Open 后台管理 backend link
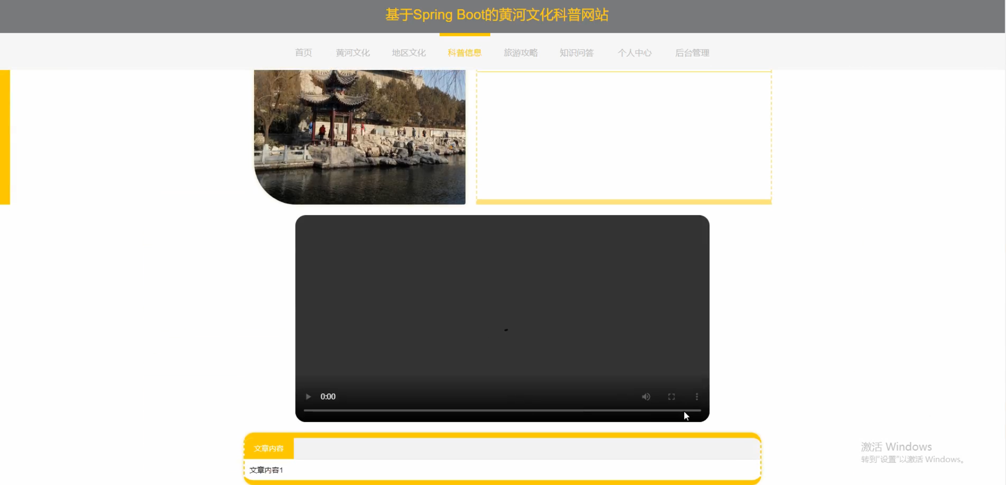This screenshot has width=1006, height=485. (692, 53)
